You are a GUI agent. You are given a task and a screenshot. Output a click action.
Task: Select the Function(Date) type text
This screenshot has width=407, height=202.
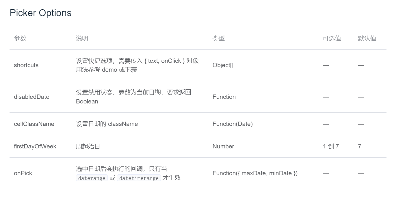233,124
